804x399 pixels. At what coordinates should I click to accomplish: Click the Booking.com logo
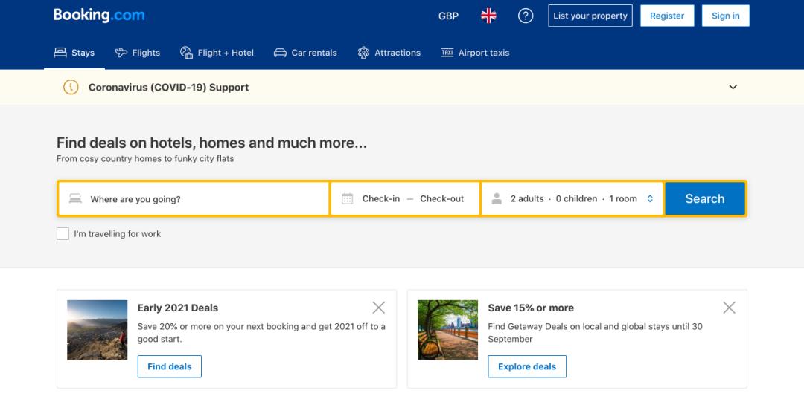coord(99,15)
